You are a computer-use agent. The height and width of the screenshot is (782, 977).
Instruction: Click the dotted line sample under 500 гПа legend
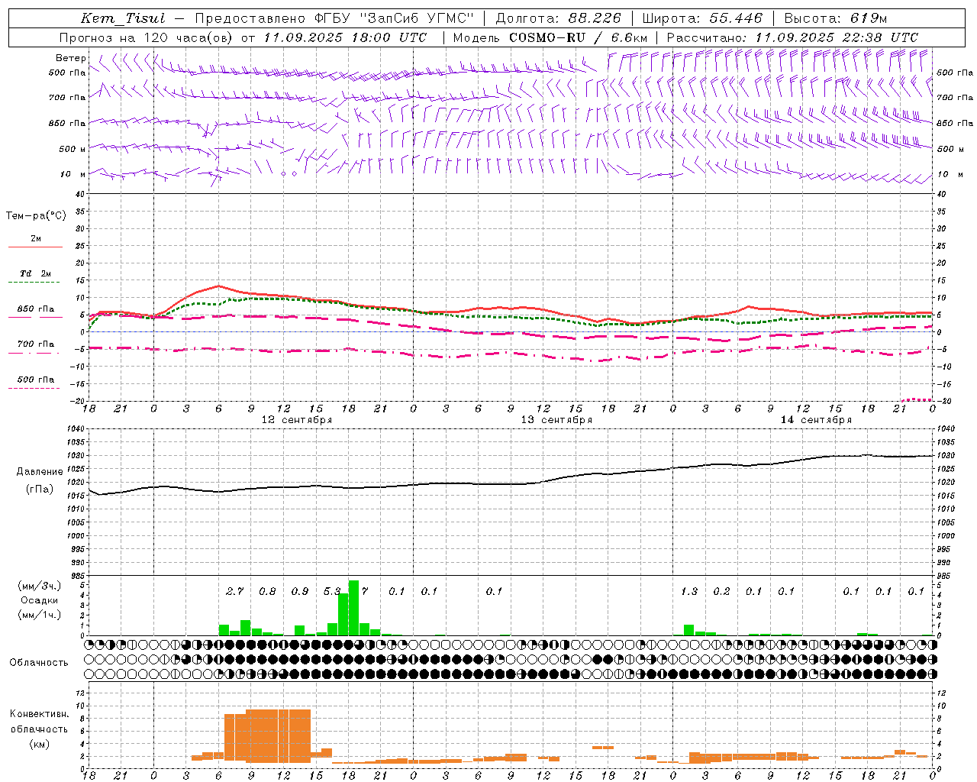[x=34, y=389]
